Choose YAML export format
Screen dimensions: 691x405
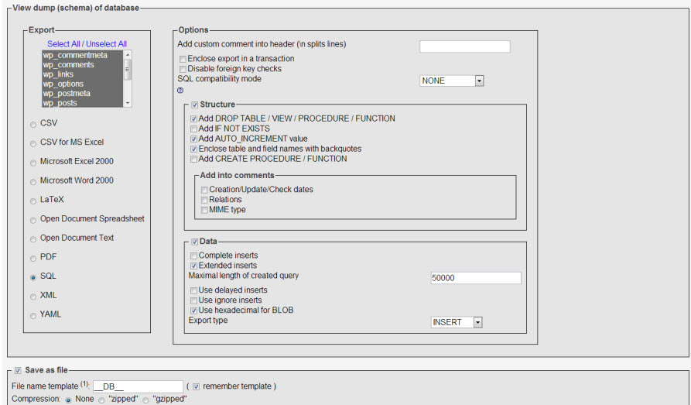[x=33, y=315]
